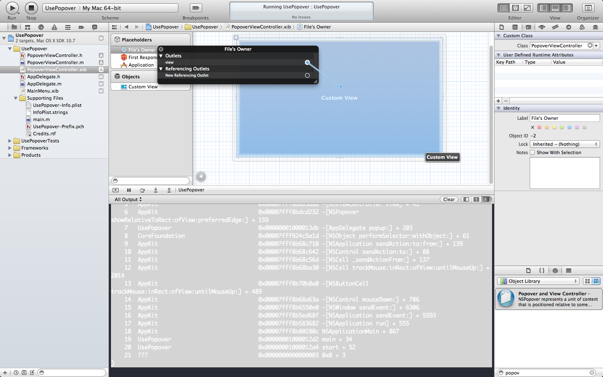Pause execution in the debug bar

click(129, 190)
